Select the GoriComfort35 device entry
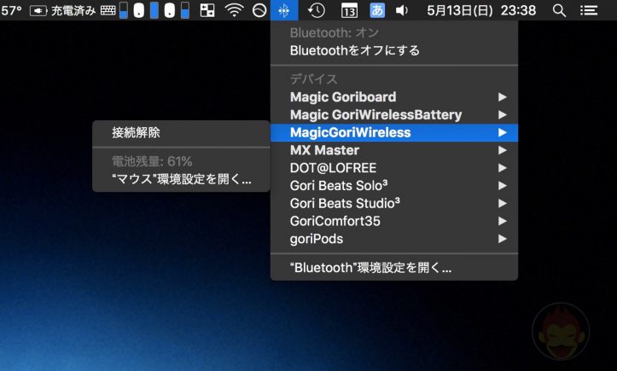The height and width of the screenshot is (371, 617). pos(335,221)
